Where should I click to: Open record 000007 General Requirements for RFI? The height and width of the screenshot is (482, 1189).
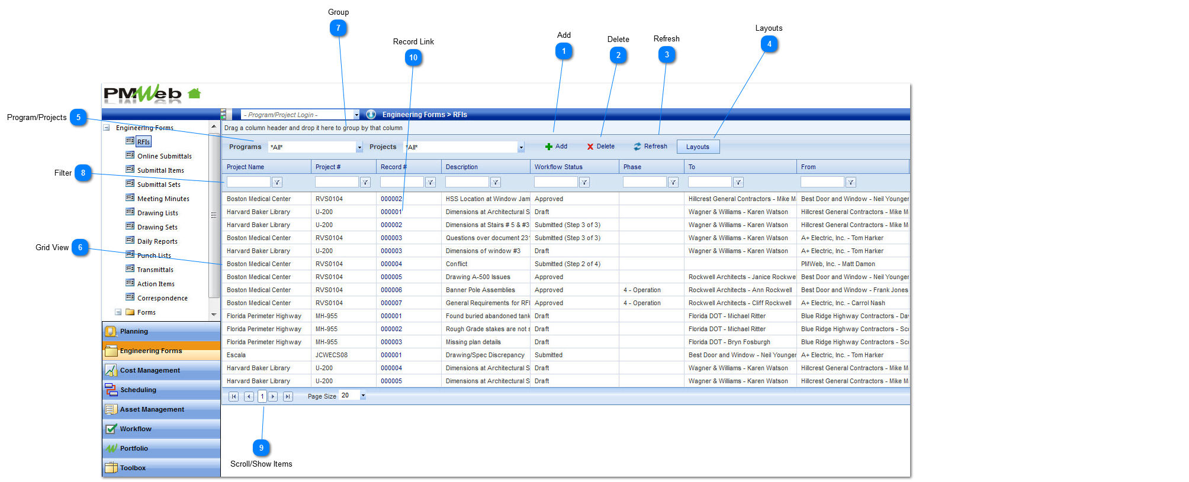pyautogui.click(x=391, y=303)
